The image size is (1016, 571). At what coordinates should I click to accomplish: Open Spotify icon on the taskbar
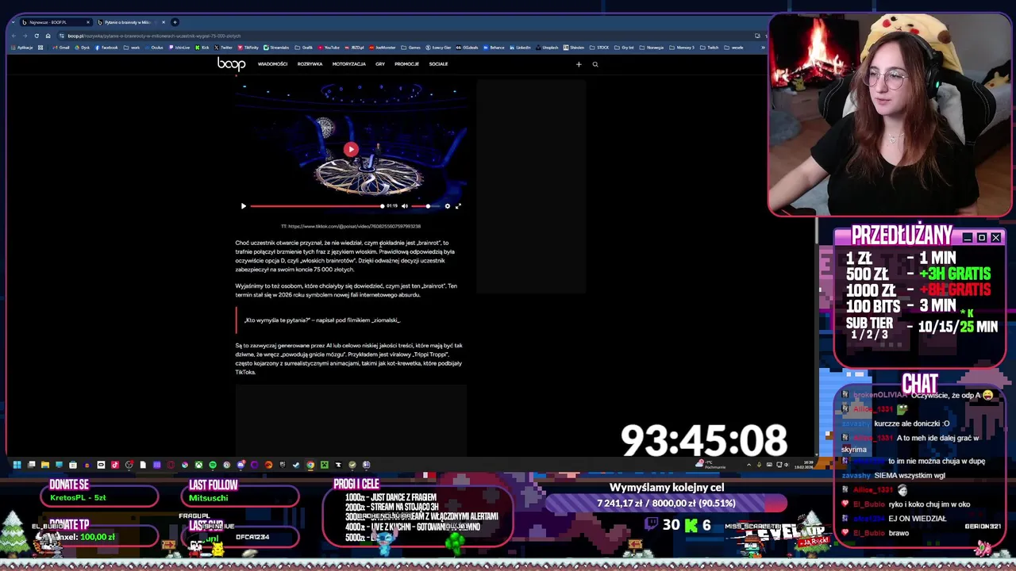click(x=213, y=465)
